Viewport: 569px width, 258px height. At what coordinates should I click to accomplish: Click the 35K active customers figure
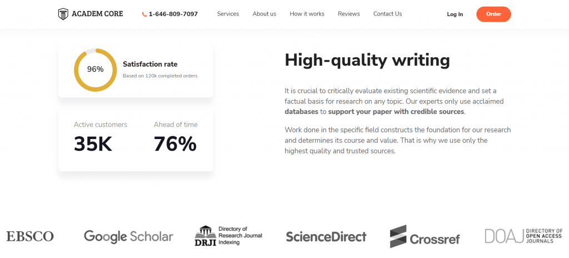coord(93,144)
